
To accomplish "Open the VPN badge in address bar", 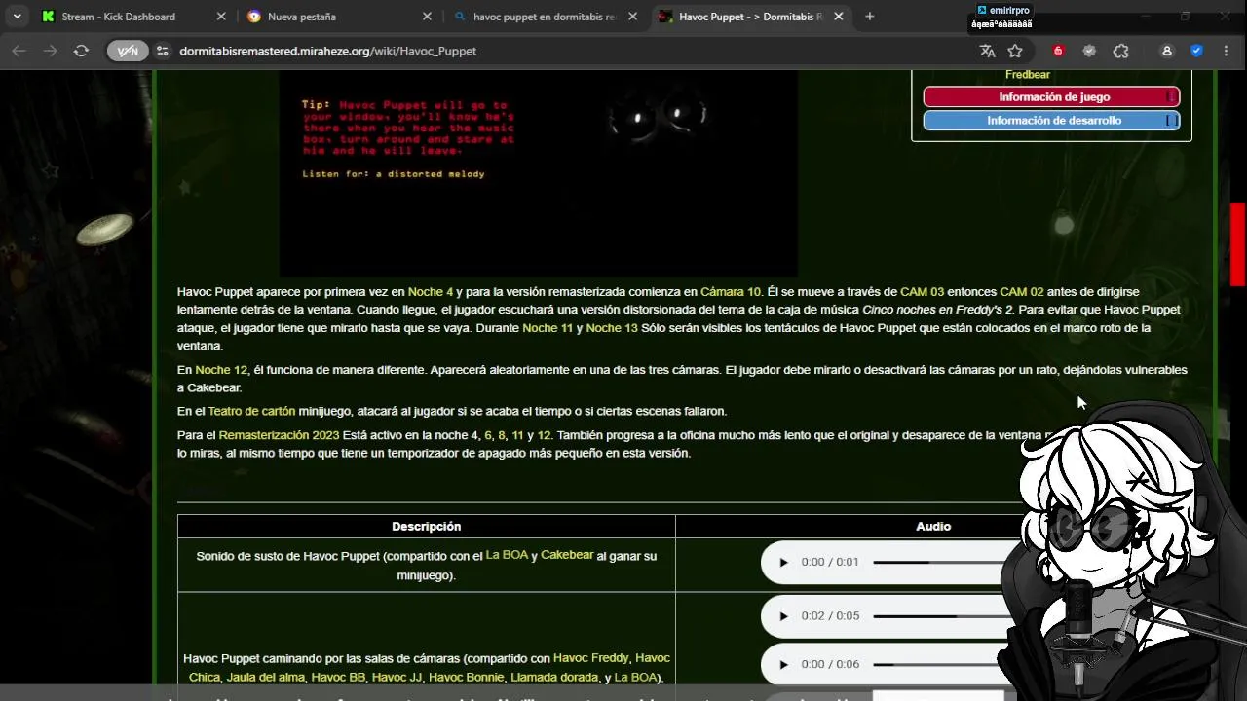I will tap(128, 51).
